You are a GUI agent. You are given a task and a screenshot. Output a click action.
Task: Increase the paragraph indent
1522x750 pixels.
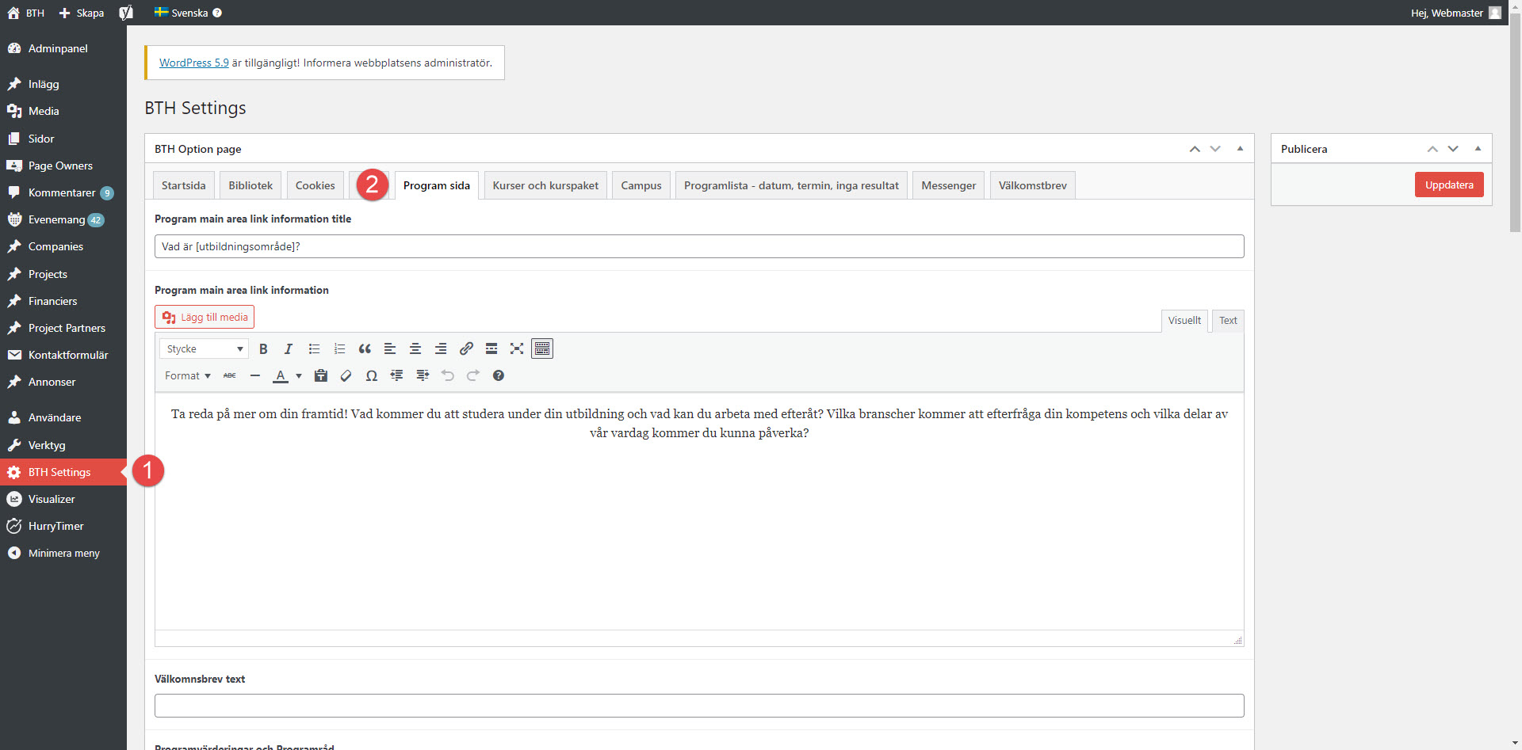(x=423, y=375)
